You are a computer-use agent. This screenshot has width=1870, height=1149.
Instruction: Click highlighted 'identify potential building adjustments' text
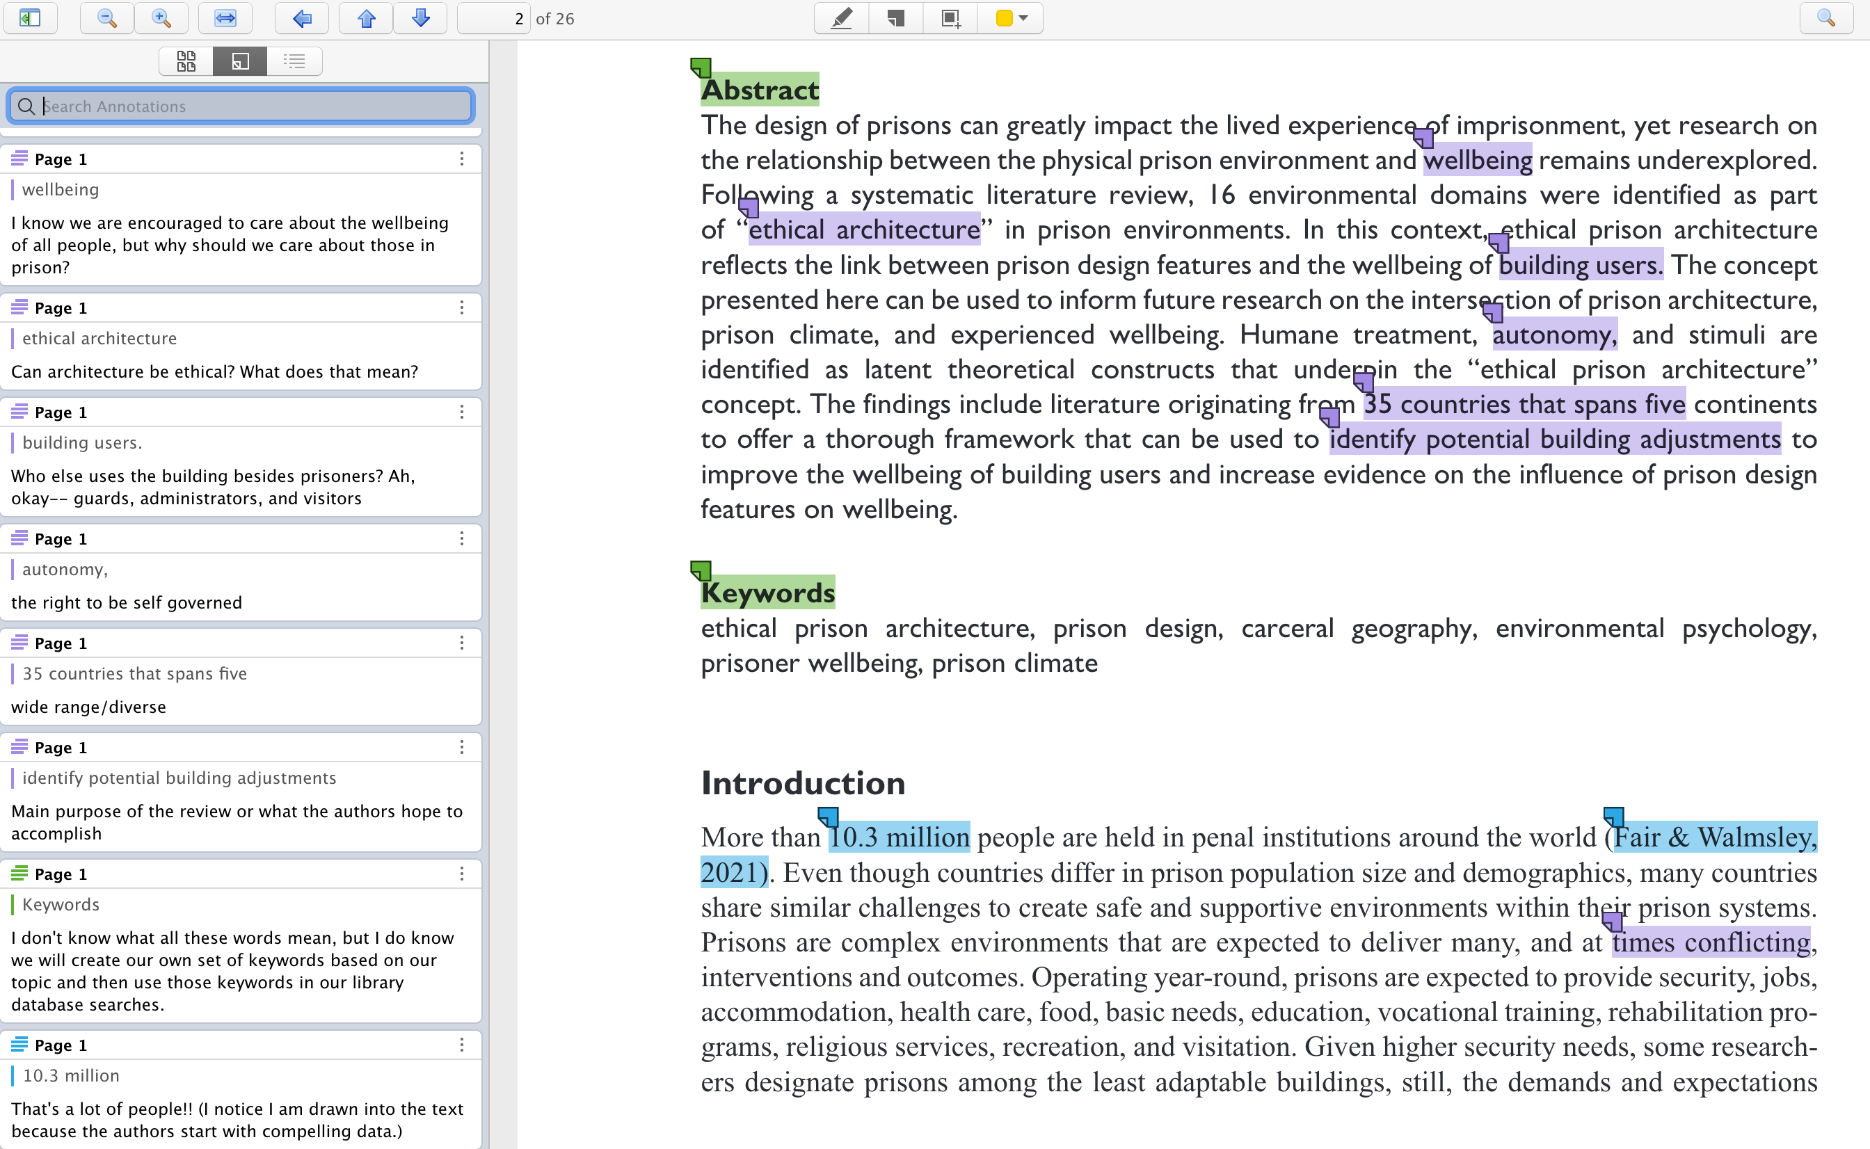tap(1555, 440)
